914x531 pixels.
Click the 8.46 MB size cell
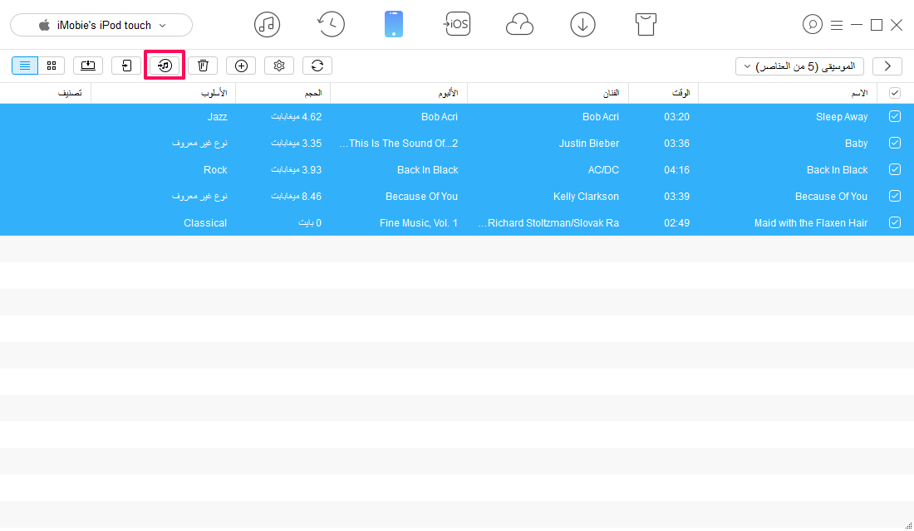(296, 197)
